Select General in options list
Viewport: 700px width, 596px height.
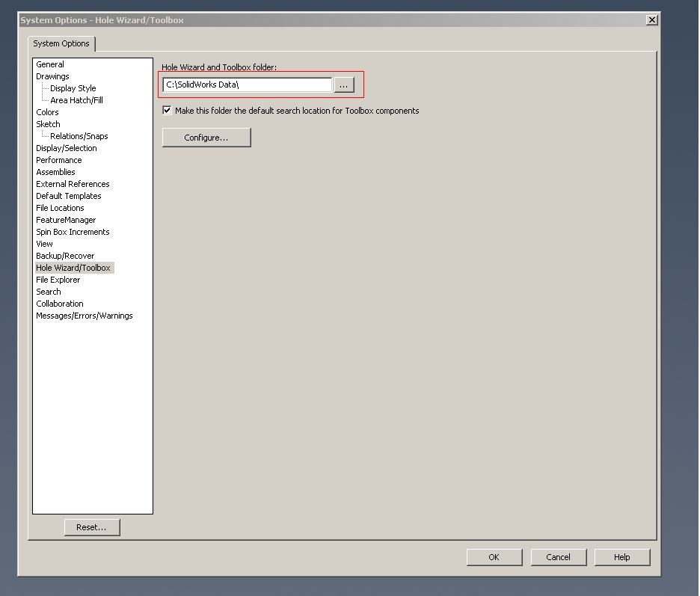click(50, 64)
